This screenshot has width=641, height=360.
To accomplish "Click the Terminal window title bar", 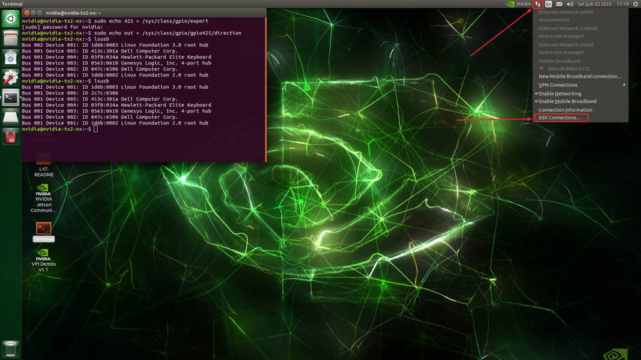I will (x=144, y=12).
